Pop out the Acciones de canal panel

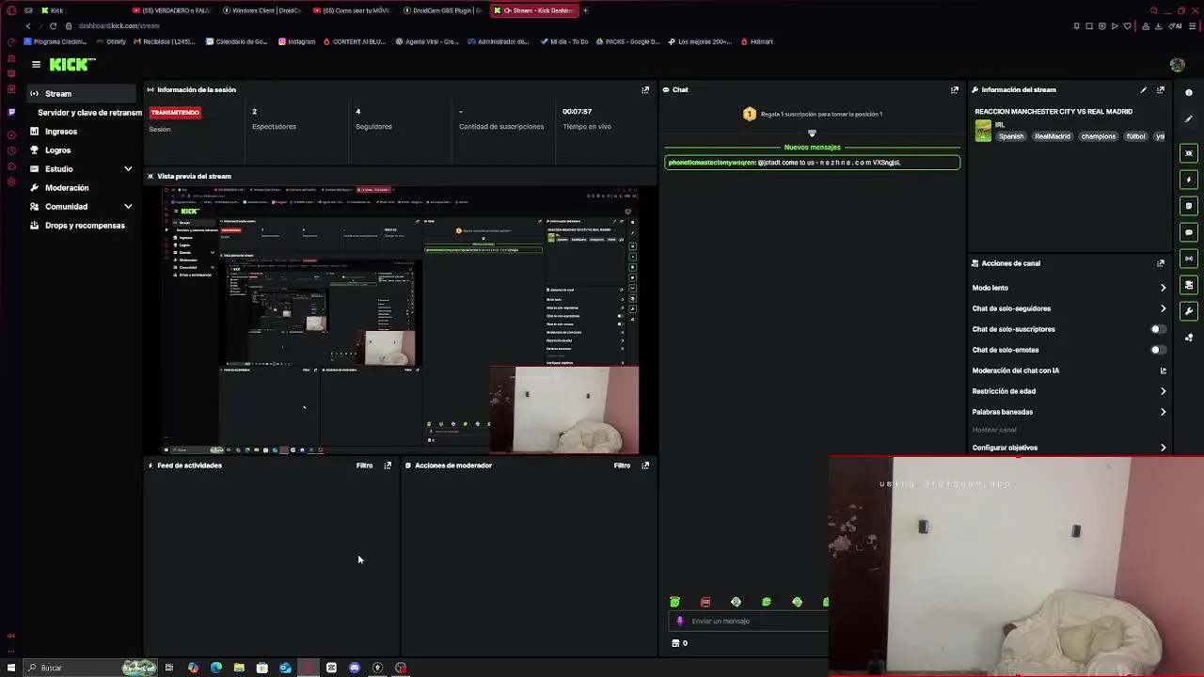click(x=1161, y=263)
